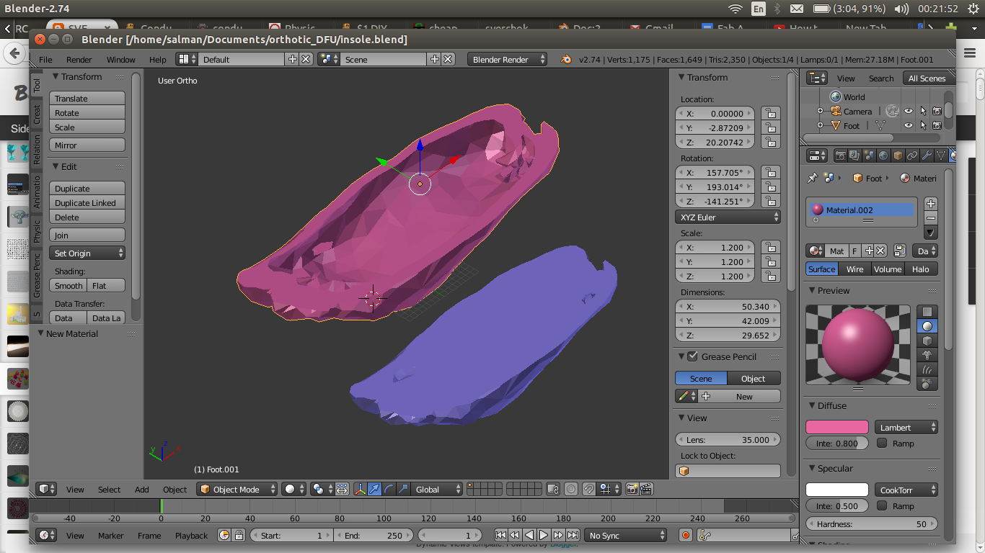Open Render properties via camera icon
985x553 pixels.
[841, 156]
